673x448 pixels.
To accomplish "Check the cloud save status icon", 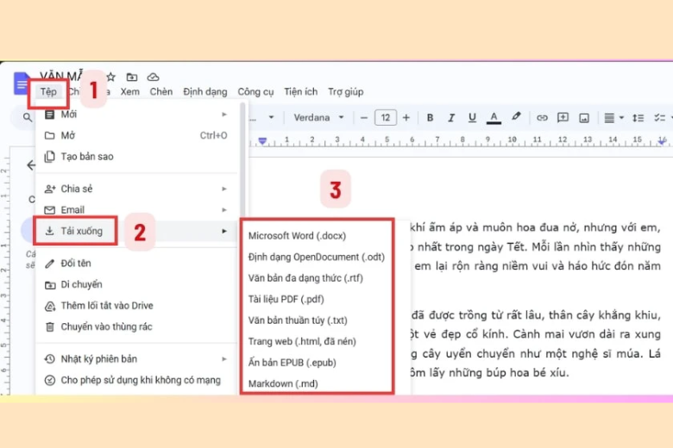I will pyautogui.click(x=154, y=78).
